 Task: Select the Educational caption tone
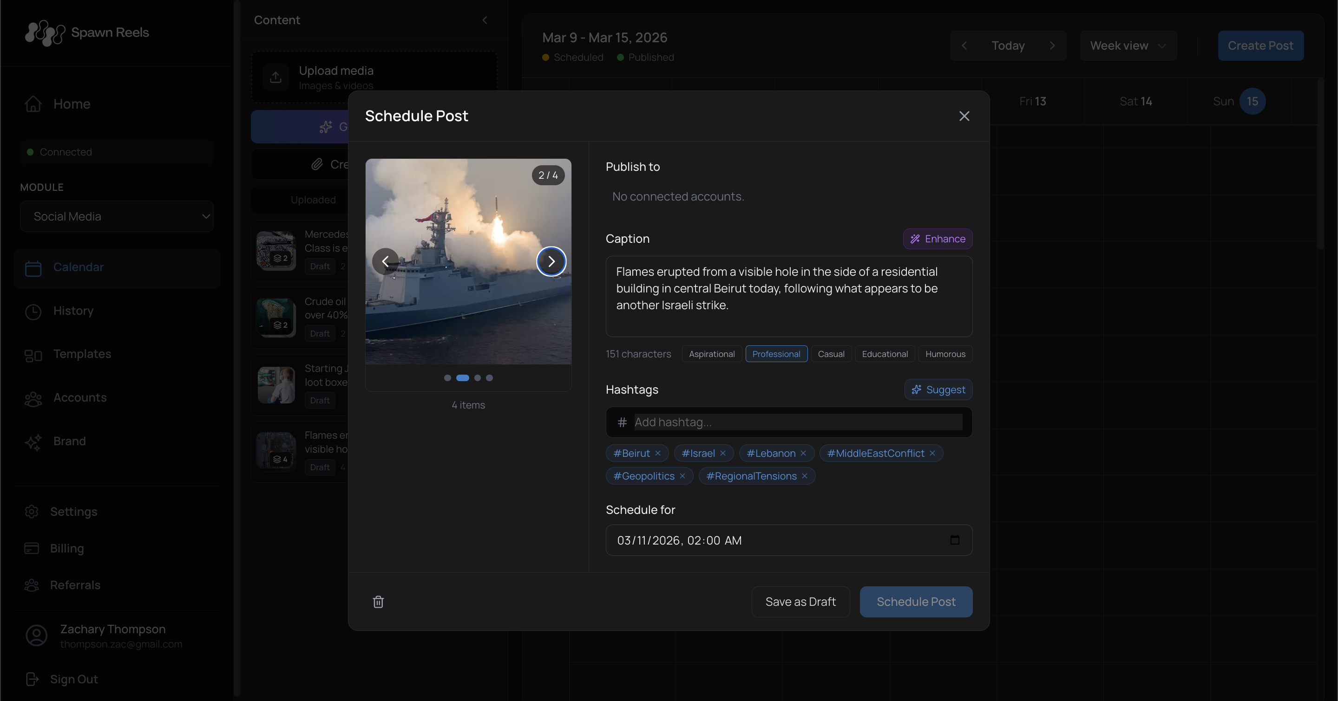point(885,354)
